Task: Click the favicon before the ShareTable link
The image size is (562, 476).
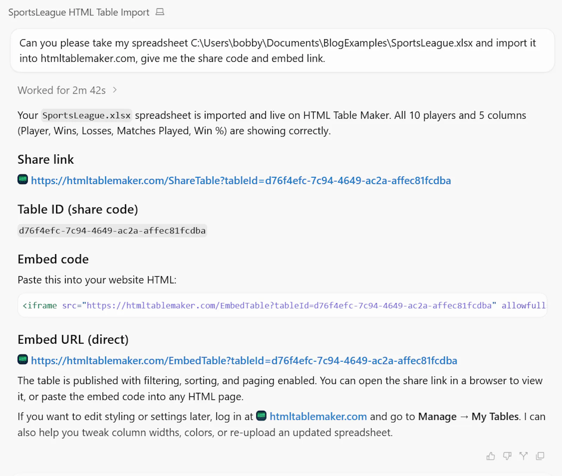Action: pos(23,180)
